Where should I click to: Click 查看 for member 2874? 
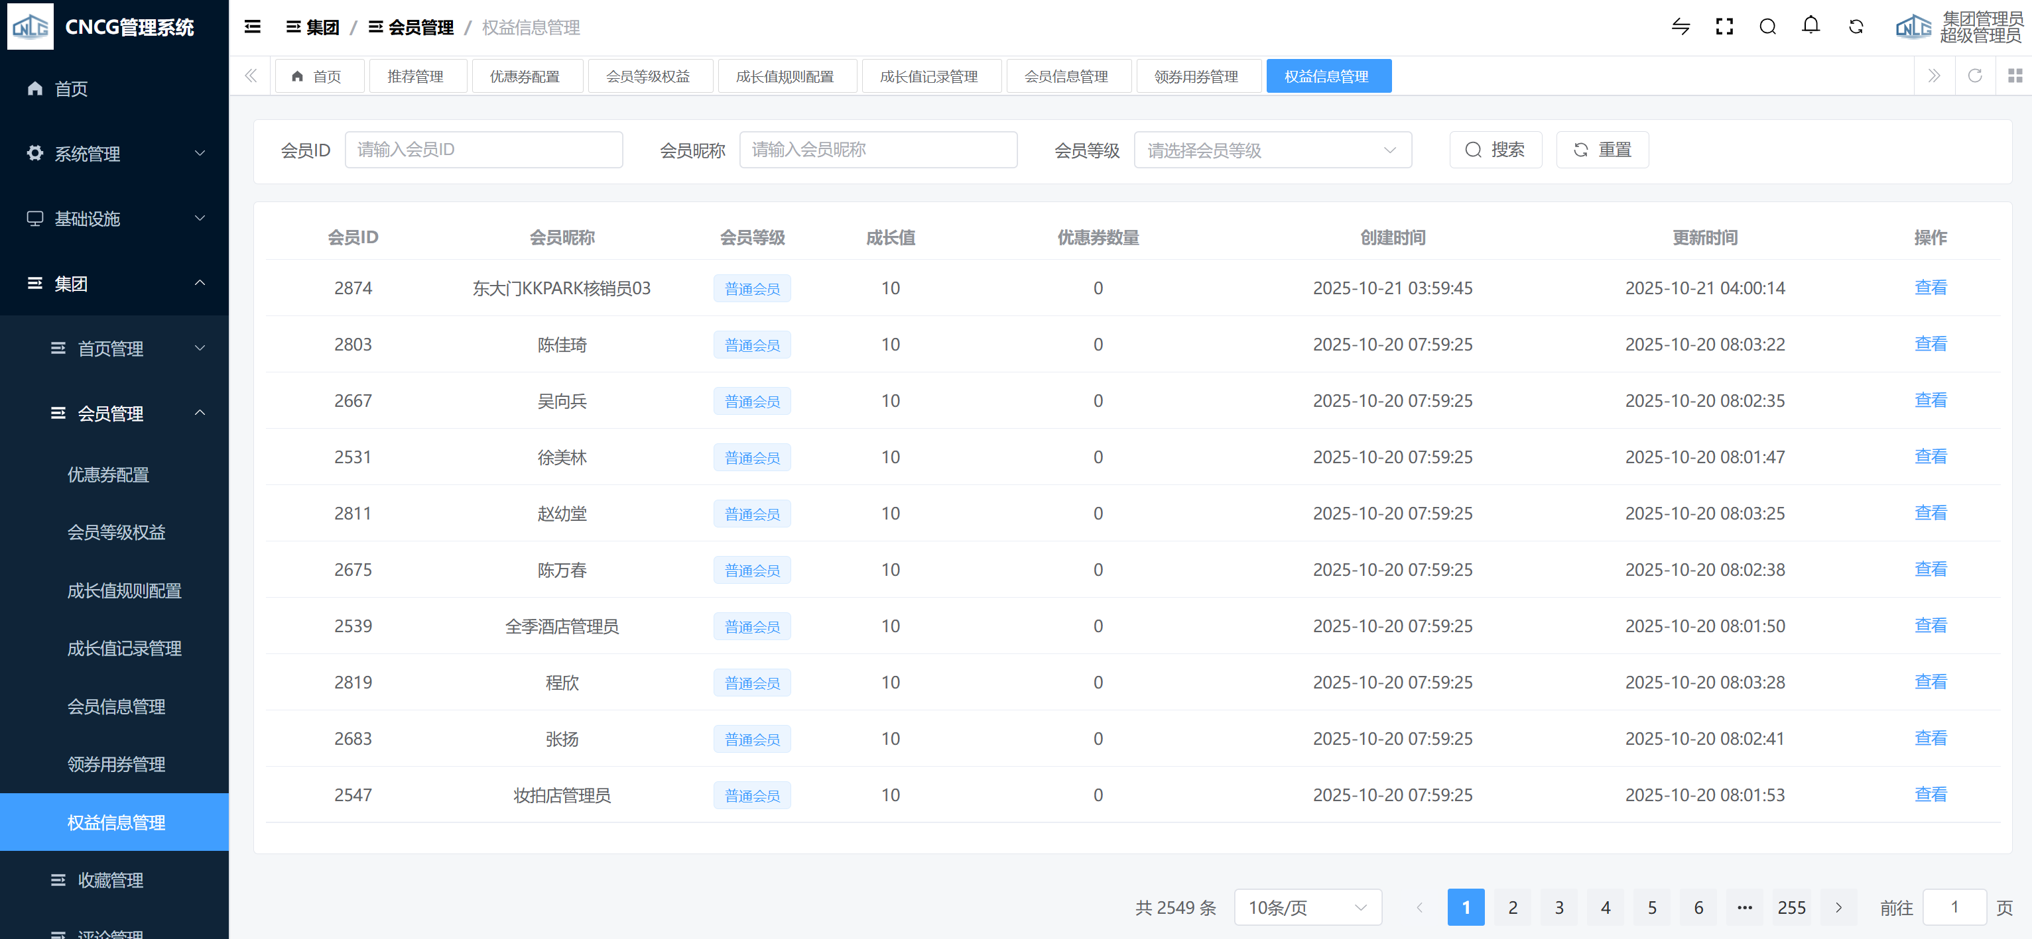pos(1931,288)
